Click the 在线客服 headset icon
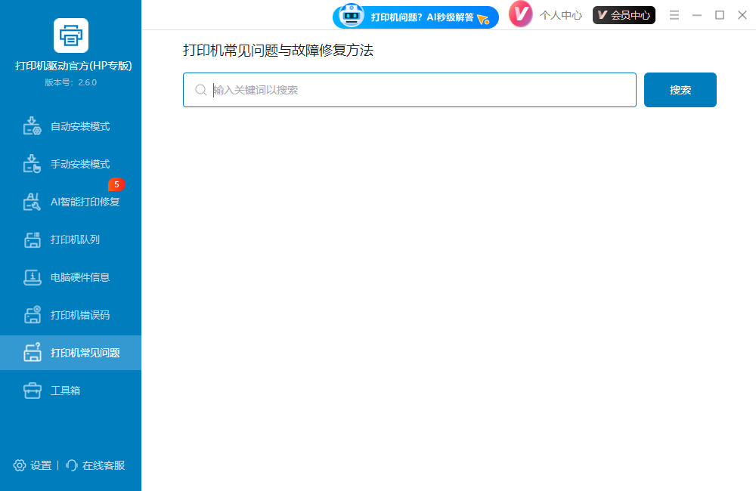The width and height of the screenshot is (756, 491). [72, 465]
